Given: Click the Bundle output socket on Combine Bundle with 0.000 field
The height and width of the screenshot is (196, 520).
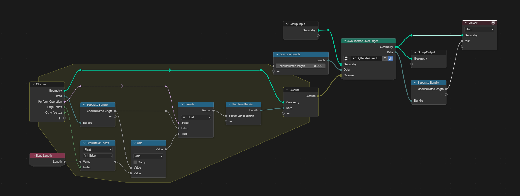Looking at the screenshot, I should [328, 60].
